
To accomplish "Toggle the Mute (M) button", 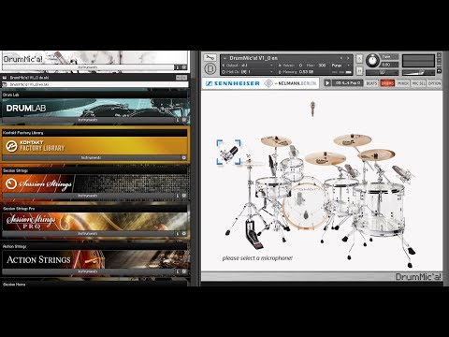I will [359, 71].
